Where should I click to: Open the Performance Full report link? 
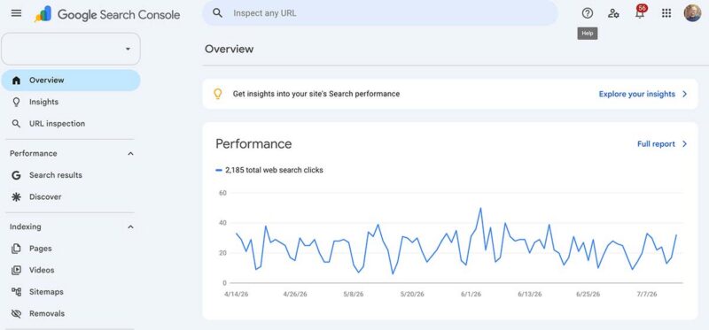tap(656, 144)
